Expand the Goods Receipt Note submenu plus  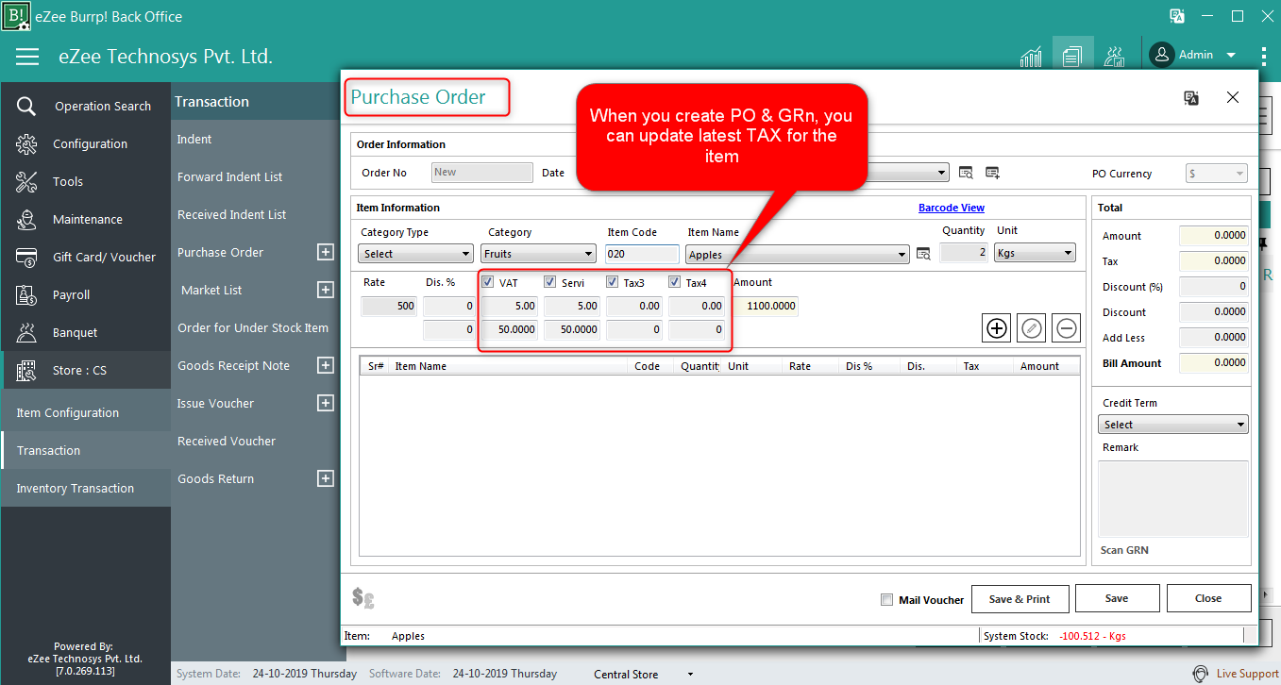click(326, 365)
